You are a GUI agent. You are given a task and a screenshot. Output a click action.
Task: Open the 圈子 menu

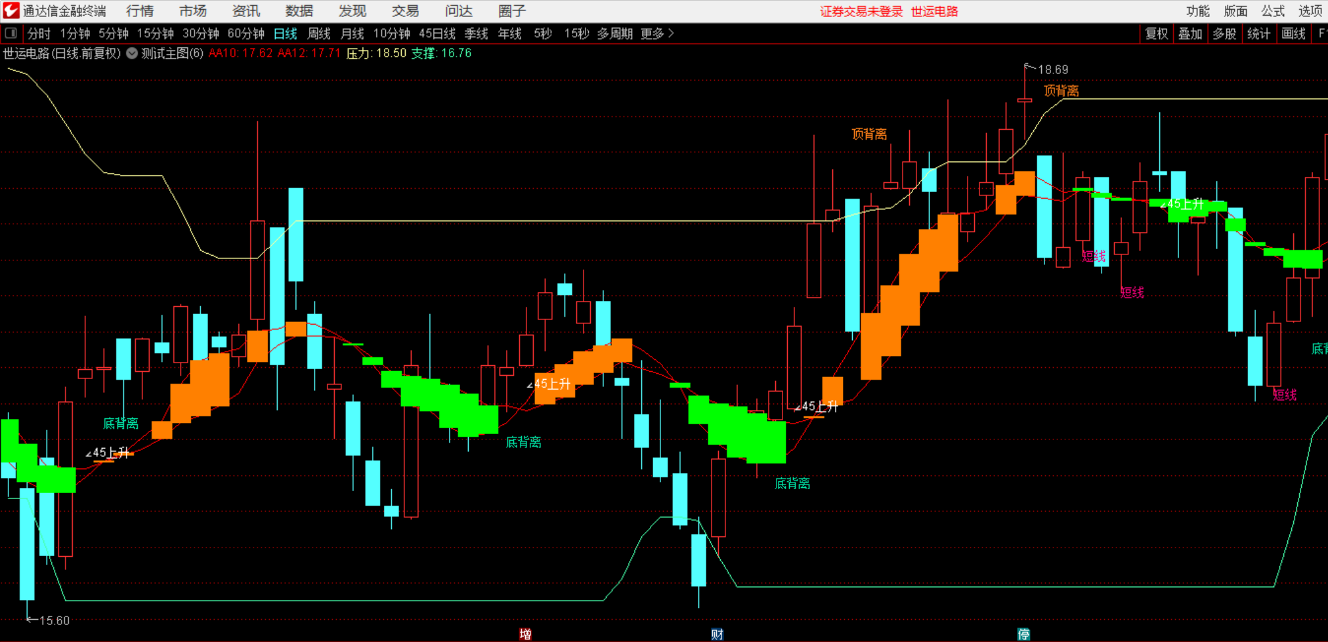pos(512,11)
